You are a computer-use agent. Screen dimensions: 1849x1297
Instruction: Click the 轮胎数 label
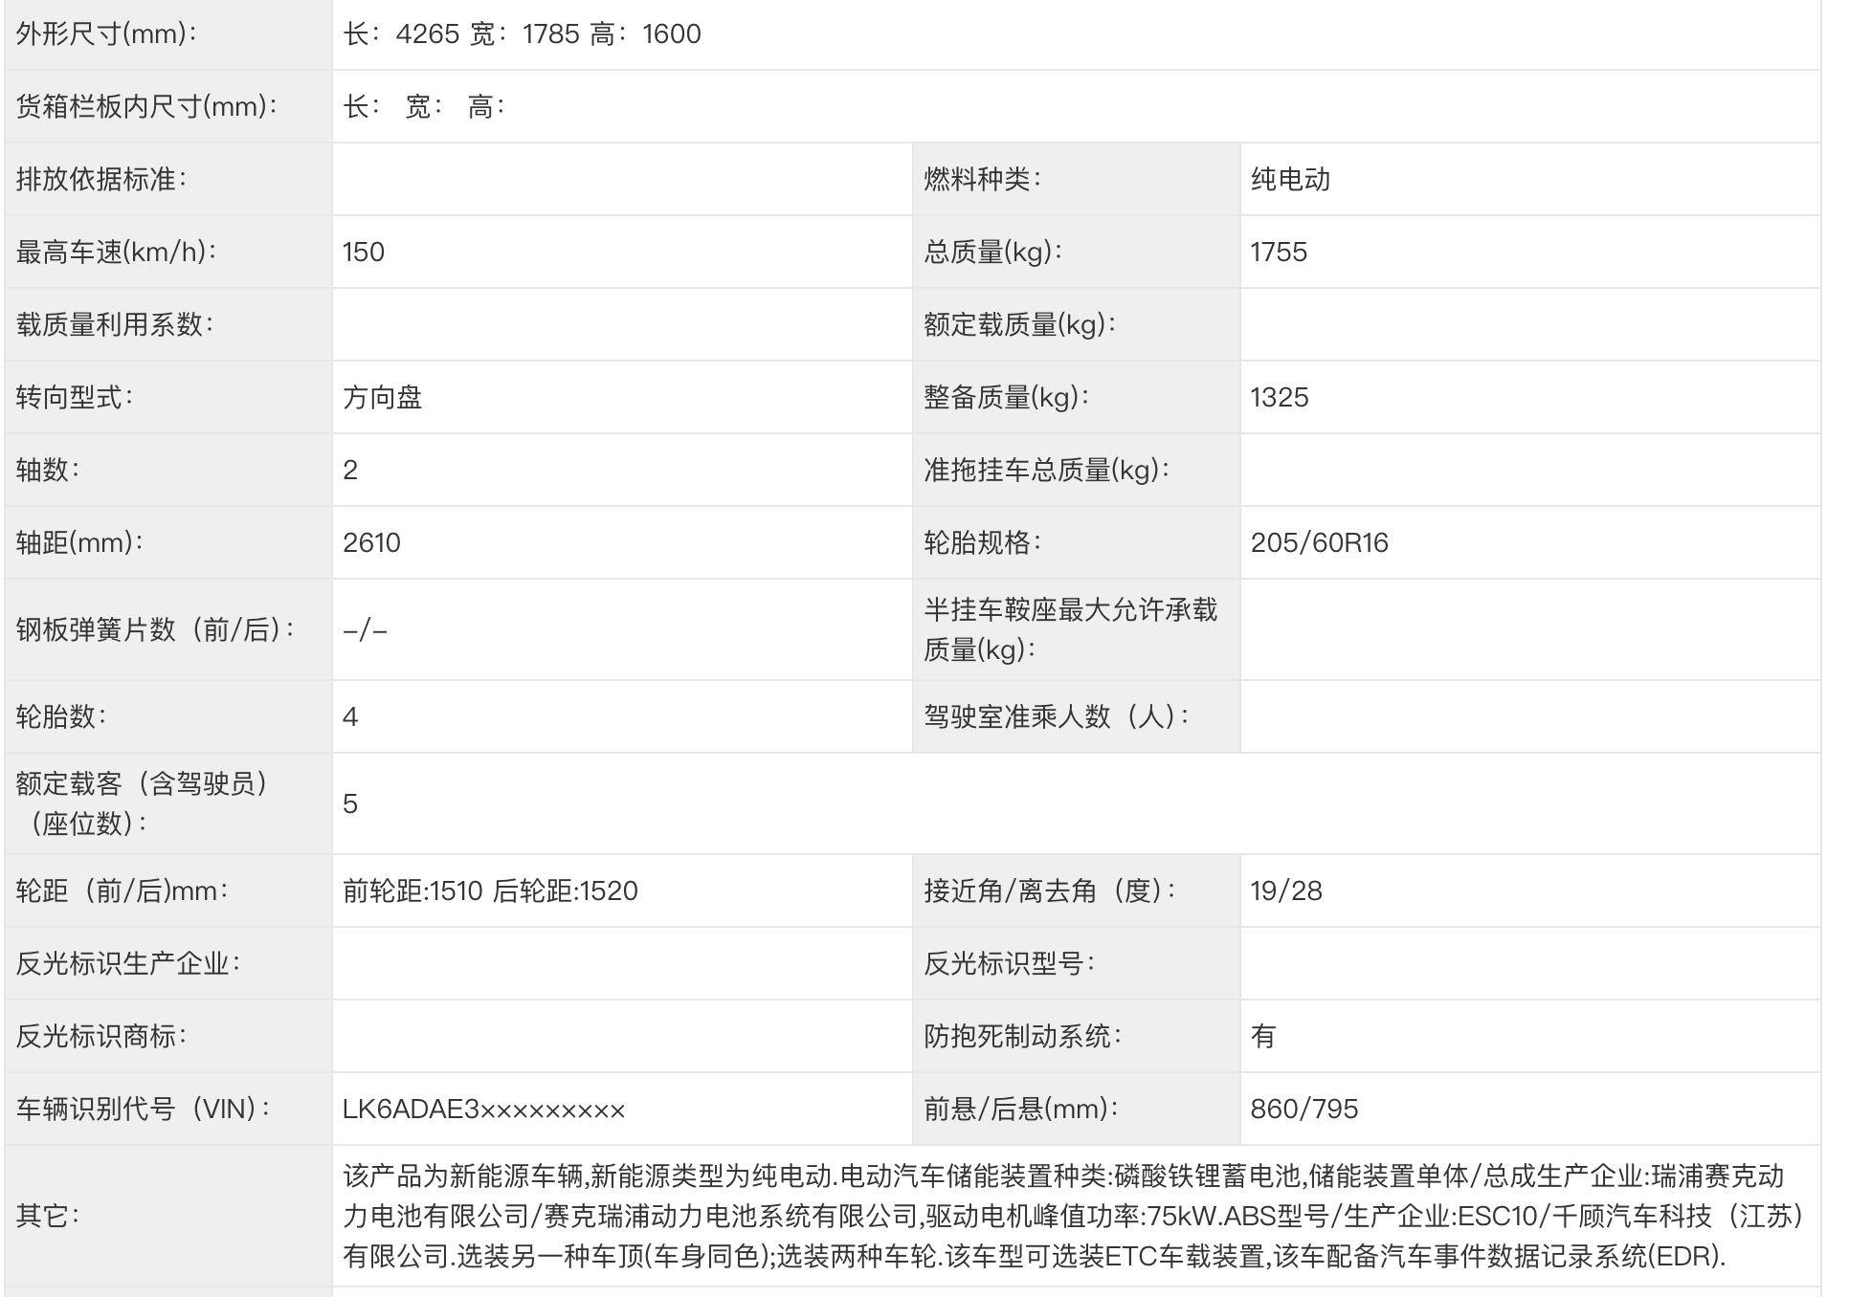click(x=60, y=716)
